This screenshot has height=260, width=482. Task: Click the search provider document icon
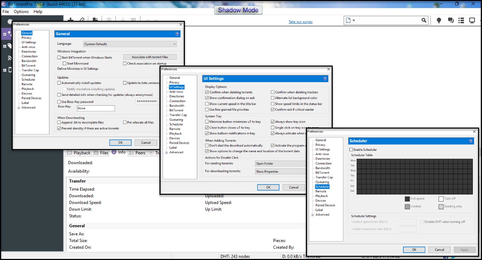click(348, 20)
